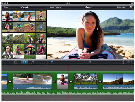Open the music notes audio browser
Viewport: 135px width, 102px height.
(x=32, y=62)
